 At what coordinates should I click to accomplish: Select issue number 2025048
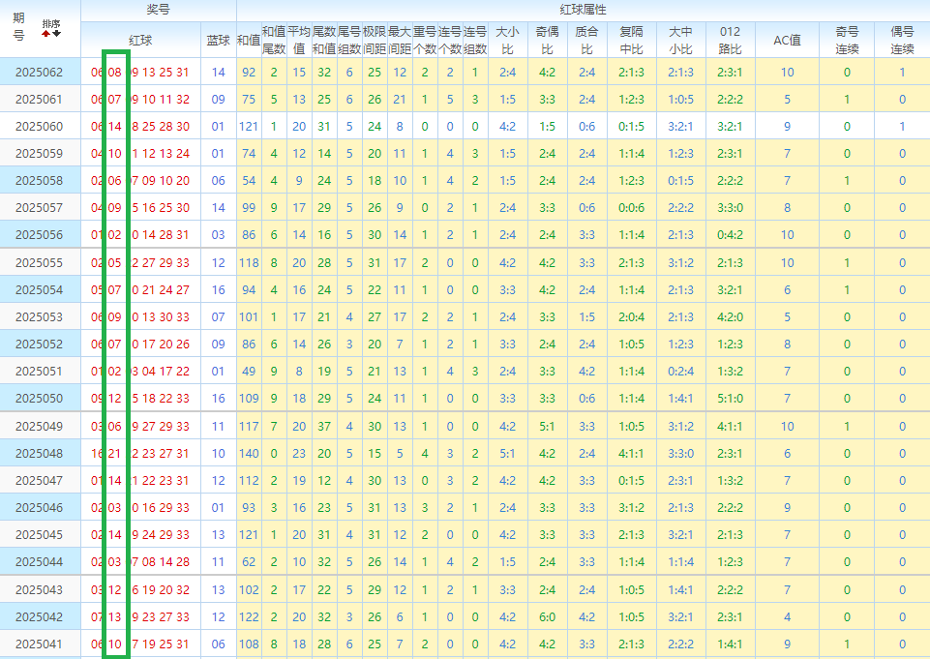pyautogui.click(x=39, y=453)
